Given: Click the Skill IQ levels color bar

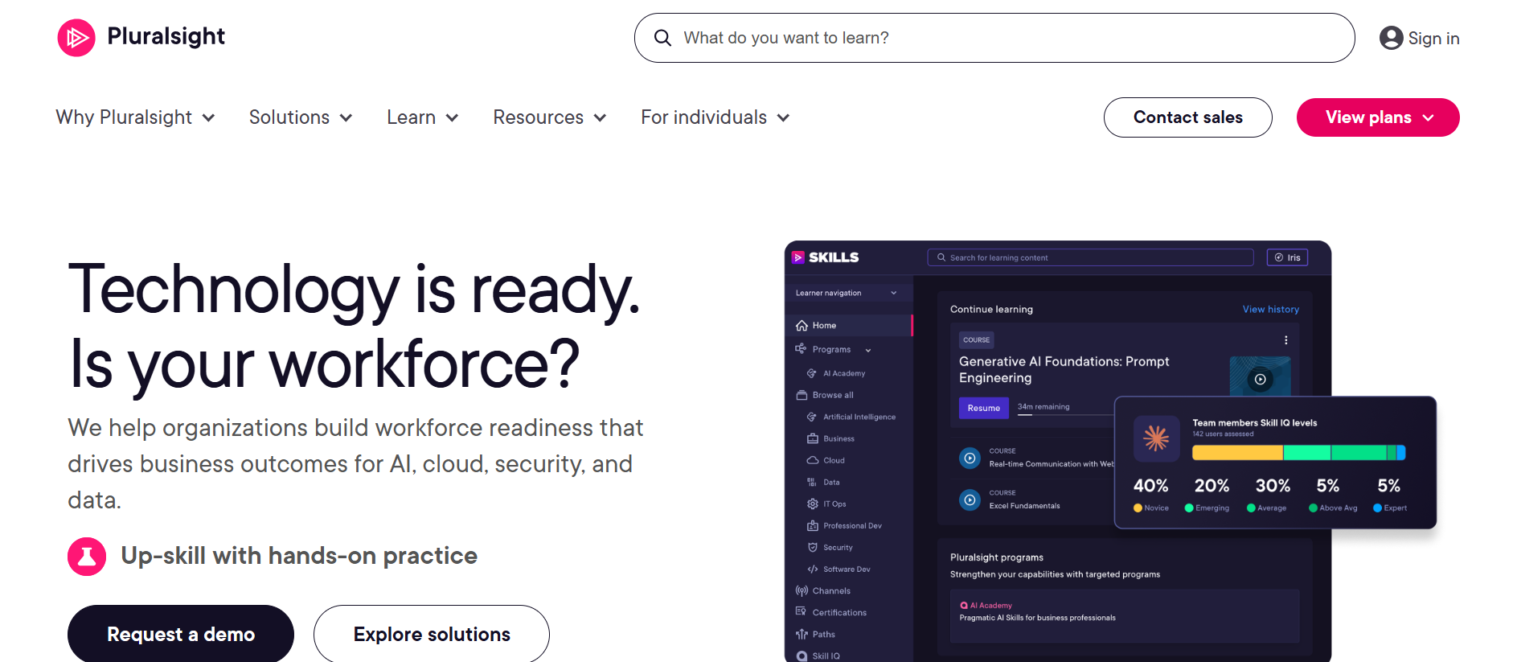Looking at the screenshot, I should [x=1298, y=453].
